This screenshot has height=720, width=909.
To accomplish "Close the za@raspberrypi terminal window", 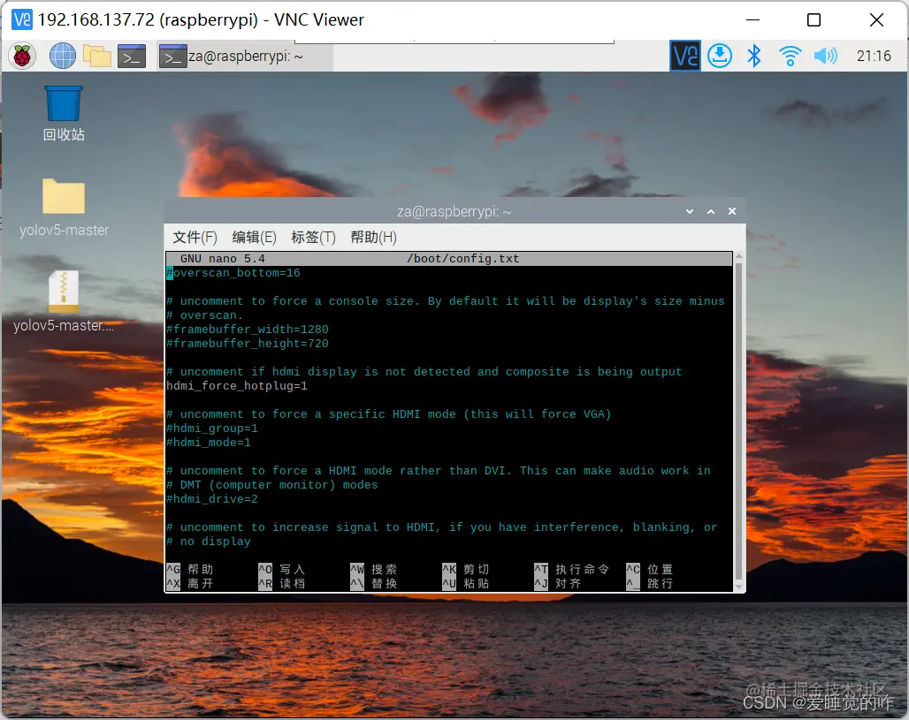I will pos(732,211).
